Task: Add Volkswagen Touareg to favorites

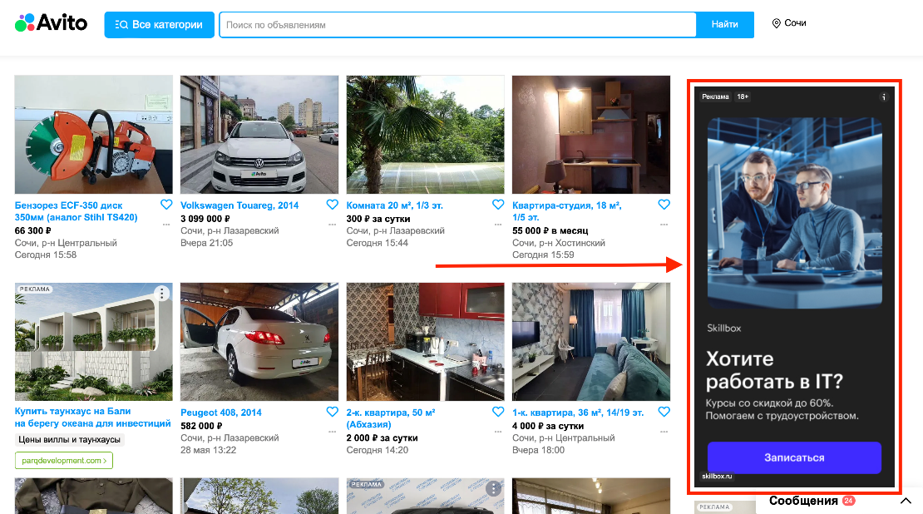Action: tap(332, 205)
